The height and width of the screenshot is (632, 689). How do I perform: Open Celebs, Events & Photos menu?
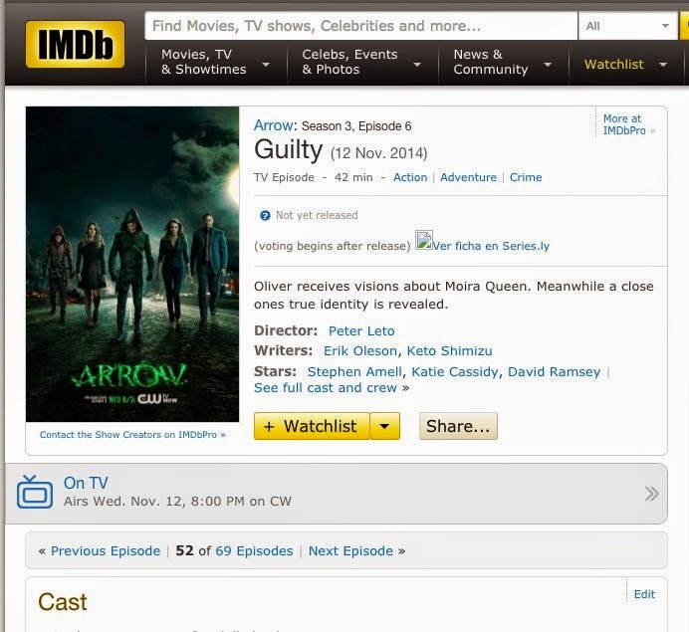coord(361,62)
